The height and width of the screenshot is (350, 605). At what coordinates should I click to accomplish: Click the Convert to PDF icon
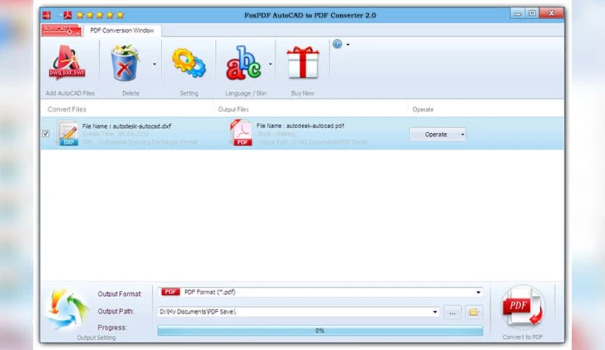[x=522, y=308]
